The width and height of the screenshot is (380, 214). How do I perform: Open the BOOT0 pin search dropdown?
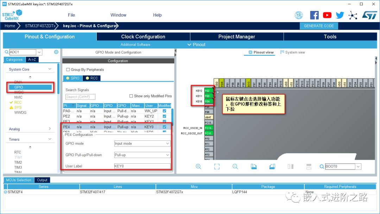tap(358, 166)
